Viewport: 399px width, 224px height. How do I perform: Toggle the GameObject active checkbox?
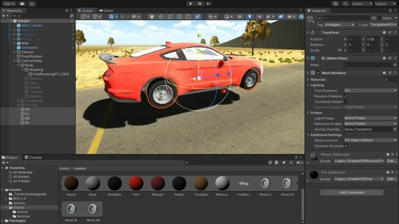tap(320, 18)
